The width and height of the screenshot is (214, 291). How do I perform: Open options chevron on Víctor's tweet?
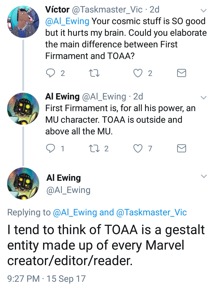(204, 11)
